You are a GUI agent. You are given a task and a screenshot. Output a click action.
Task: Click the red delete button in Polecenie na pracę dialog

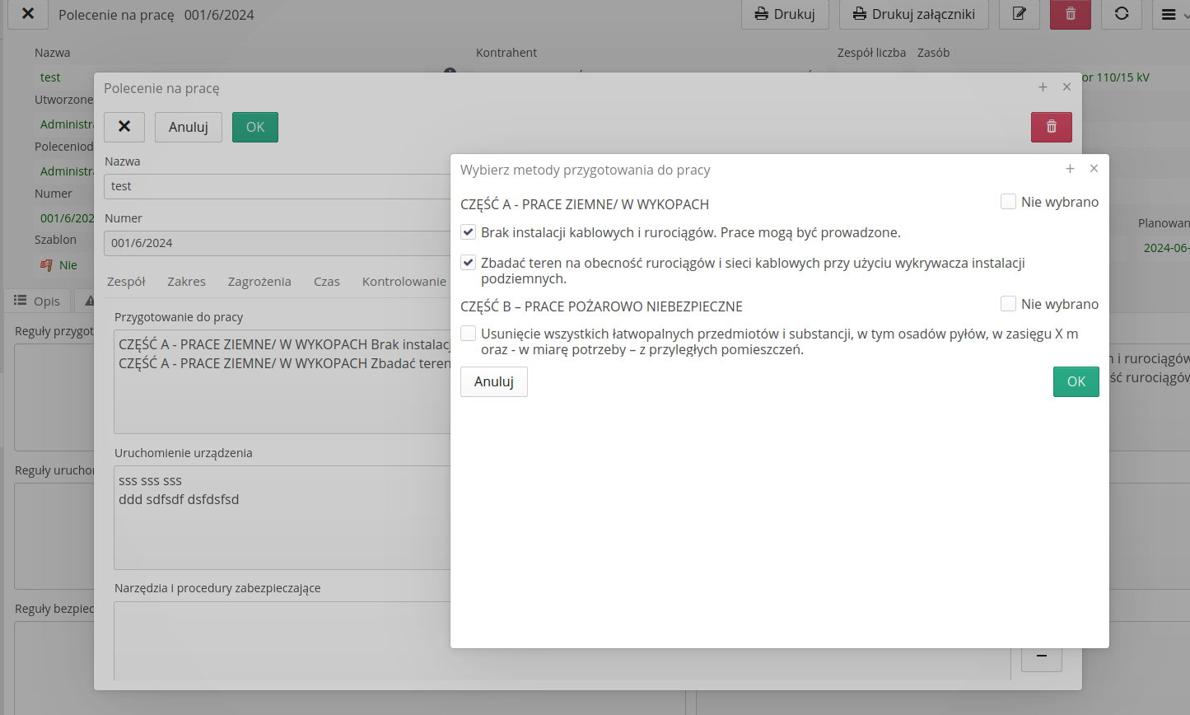coord(1051,127)
